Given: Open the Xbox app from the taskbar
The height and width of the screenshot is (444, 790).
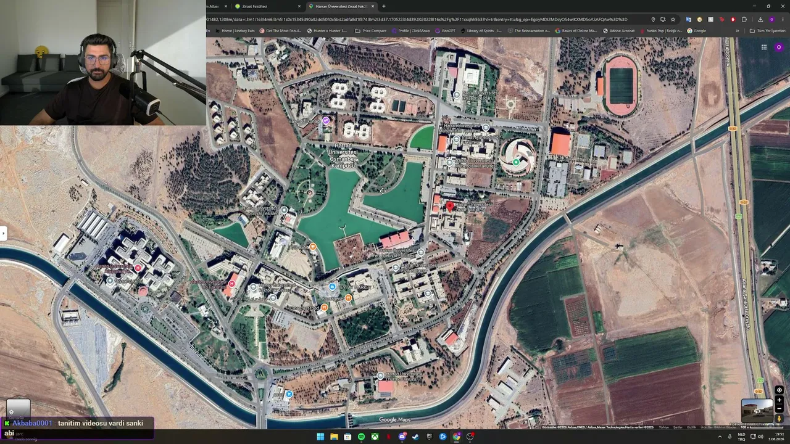Looking at the screenshot, I should coord(375,437).
